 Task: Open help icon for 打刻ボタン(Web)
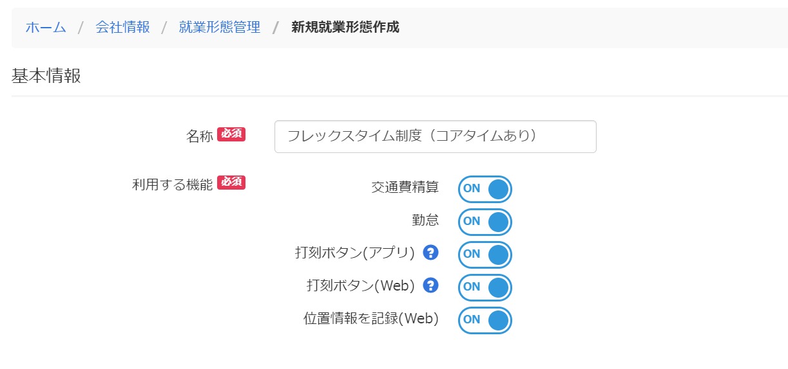point(431,285)
